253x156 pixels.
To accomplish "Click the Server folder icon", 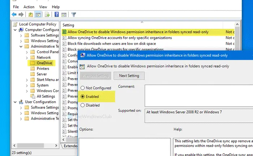I will pos(33,74).
